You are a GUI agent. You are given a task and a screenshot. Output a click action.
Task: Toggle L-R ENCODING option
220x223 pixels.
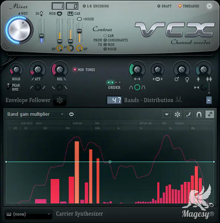coord(96,6)
